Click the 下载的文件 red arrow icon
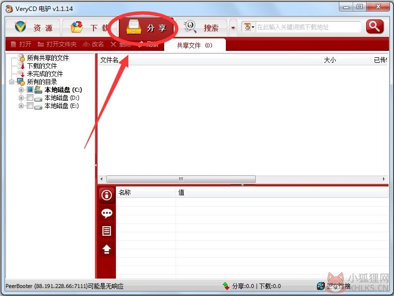Viewport: 394px width, 296px height. tap(21, 66)
